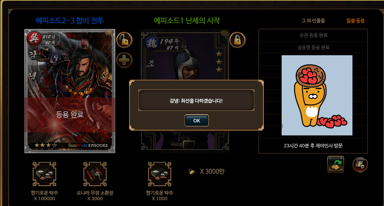Click the gold coin refresh icon

click(336, 164)
